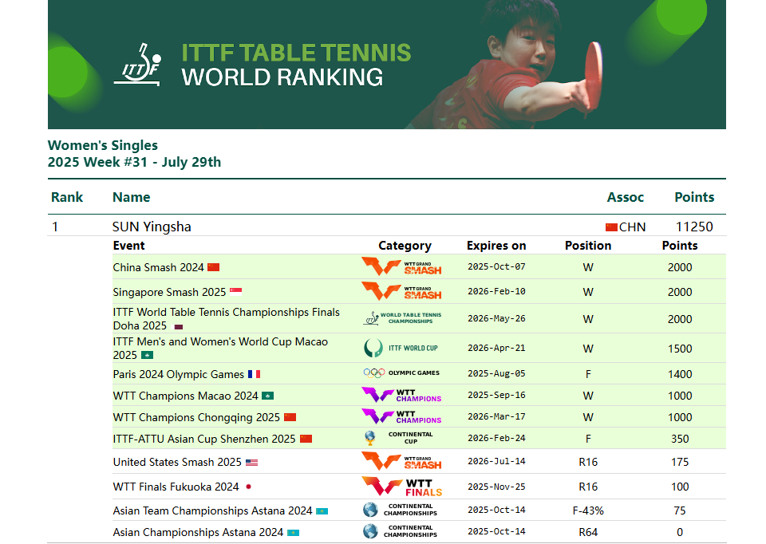Open the ITTF-ATTU Asian Cup Shenzhen 2025 event
Screen dimensions: 766x544
click(204, 439)
